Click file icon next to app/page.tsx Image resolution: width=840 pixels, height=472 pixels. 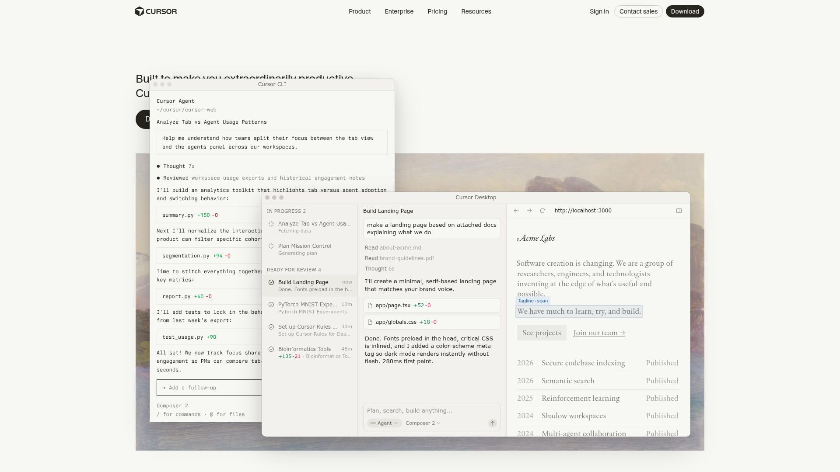370,305
